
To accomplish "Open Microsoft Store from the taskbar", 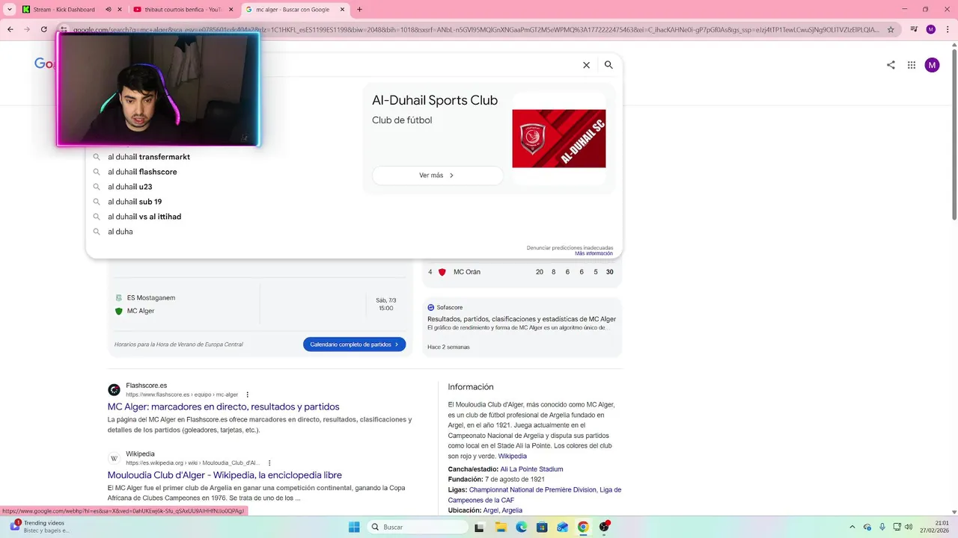I will pyautogui.click(x=542, y=527).
